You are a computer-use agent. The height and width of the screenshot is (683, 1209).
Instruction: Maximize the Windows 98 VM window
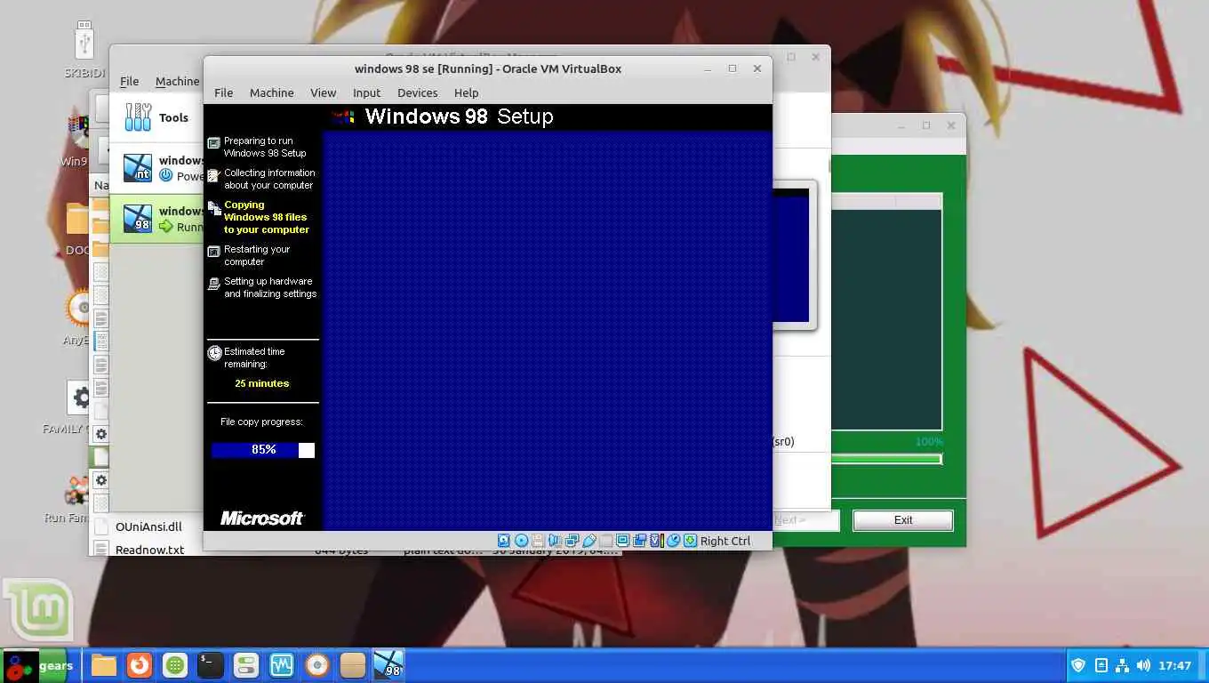(x=733, y=68)
